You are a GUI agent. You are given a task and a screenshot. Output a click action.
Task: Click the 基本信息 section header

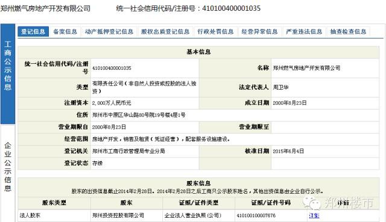pos(198,52)
